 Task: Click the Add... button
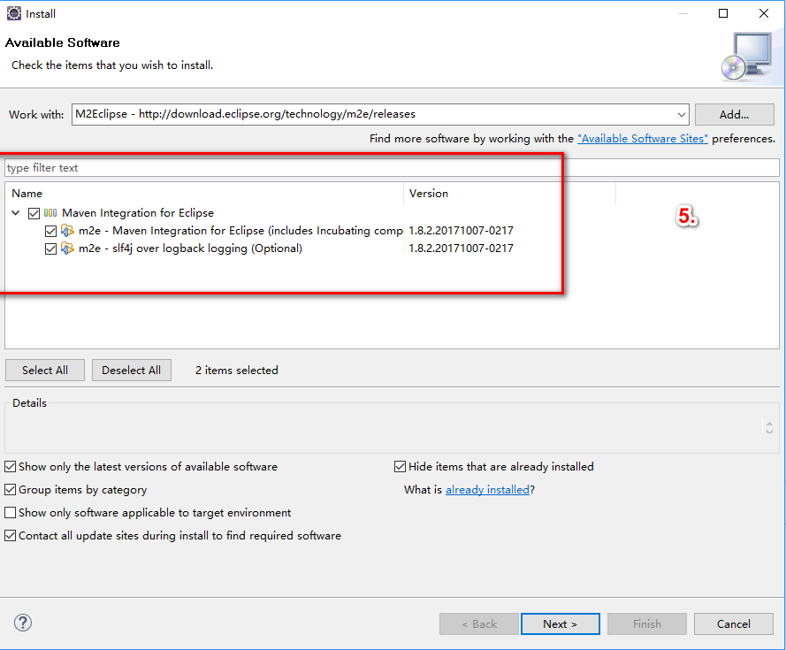(735, 114)
